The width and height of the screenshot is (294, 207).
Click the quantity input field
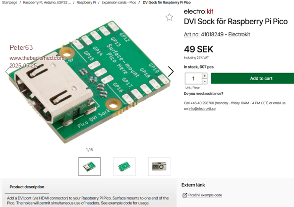(x=193, y=79)
